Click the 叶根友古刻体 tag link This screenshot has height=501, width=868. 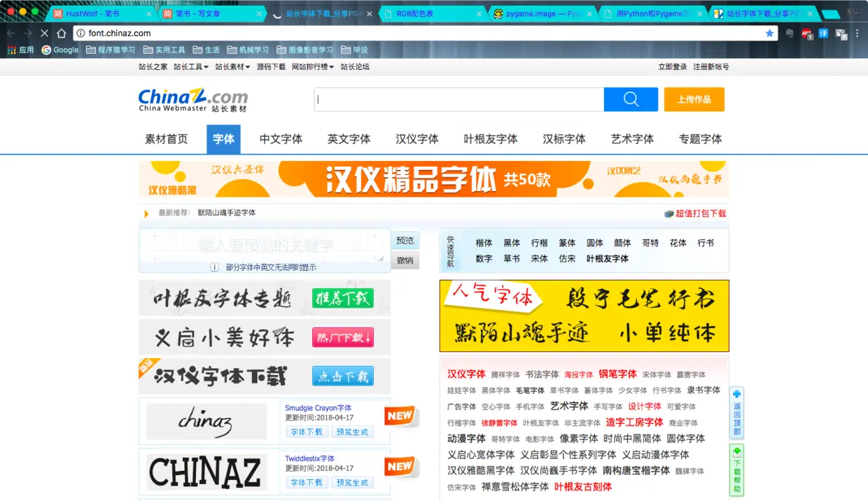point(583,486)
